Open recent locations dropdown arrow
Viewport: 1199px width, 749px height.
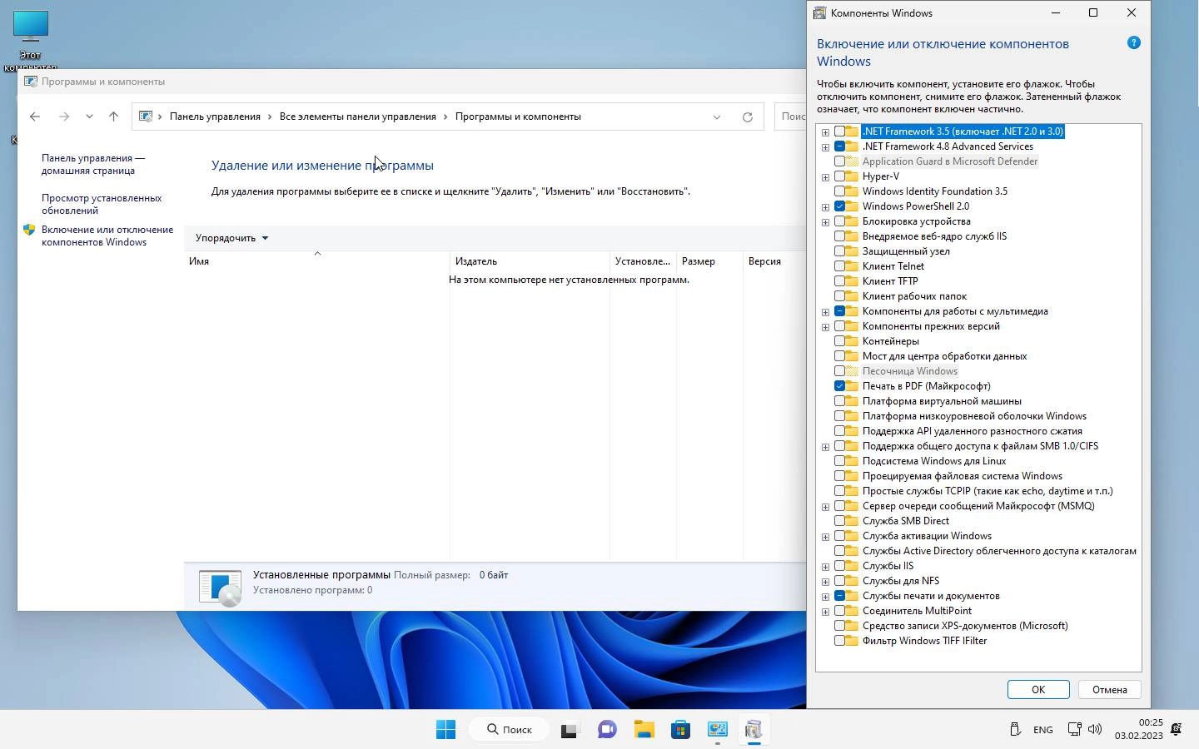pos(89,117)
